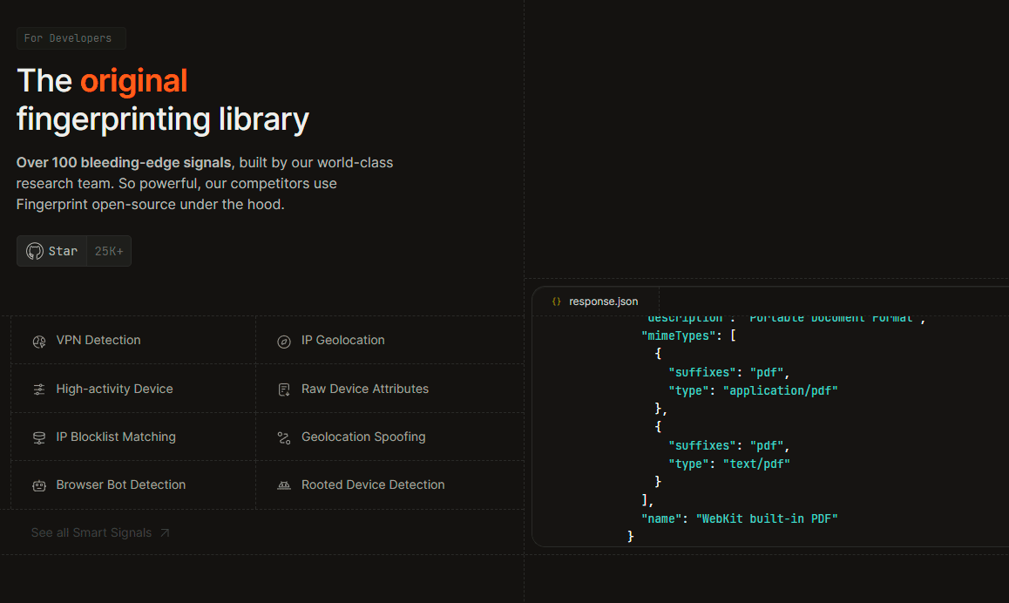Choose the Browser Bot Detection label
The image size is (1009, 603).
click(x=121, y=485)
